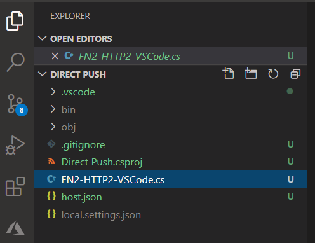Collapse all folders in DIRECT PUSH explorer
The height and width of the screenshot is (243, 315).
295,74
